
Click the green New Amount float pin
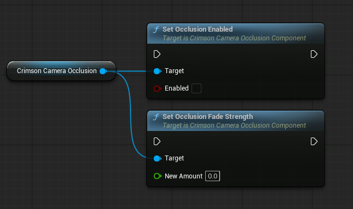(x=158, y=176)
